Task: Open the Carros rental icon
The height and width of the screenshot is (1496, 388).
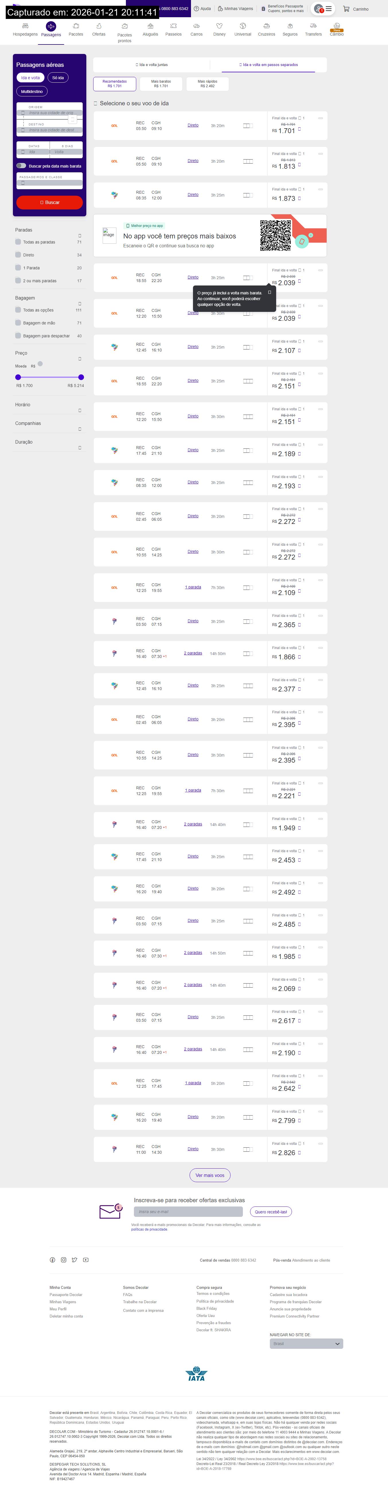Action: coord(196,26)
